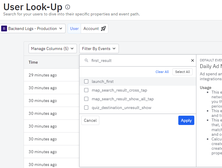The image size is (222, 168).
Task: Click the purple B project icon
Action: (4, 28)
